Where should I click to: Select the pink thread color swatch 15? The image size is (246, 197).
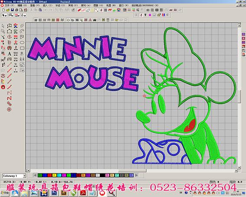click(107, 175)
